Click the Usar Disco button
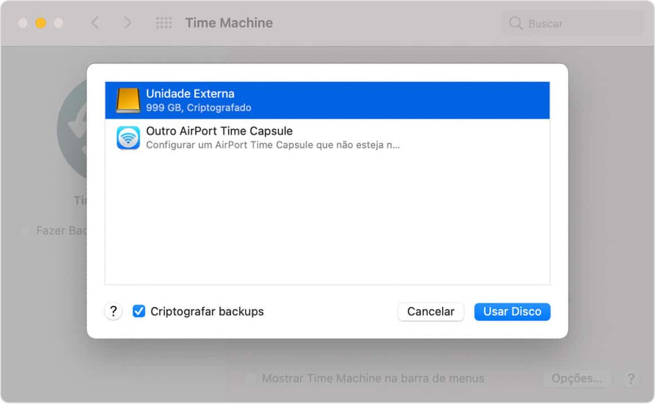The height and width of the screenshot is (404, 655). coord(512,311)
